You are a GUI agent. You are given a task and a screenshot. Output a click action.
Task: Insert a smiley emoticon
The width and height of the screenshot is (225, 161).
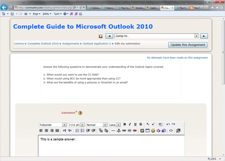point(153,131)
